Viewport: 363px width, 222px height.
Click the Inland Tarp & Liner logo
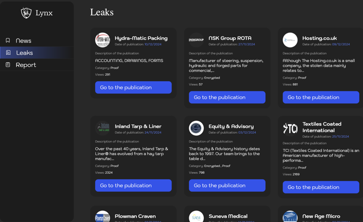(x=102, y=128)
